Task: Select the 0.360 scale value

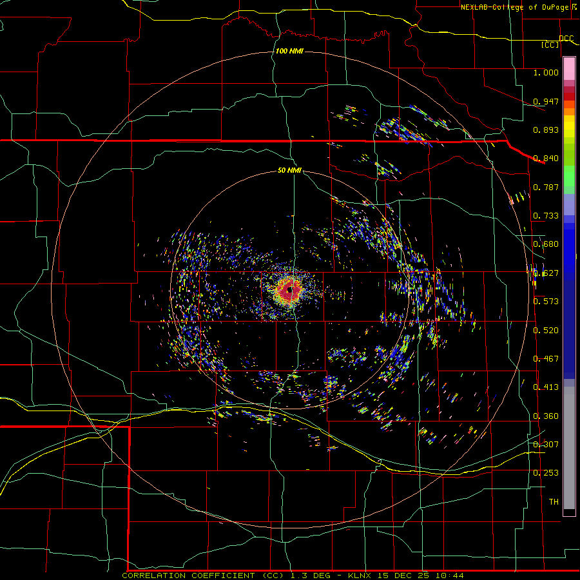Action: click(x=546, y=416)
